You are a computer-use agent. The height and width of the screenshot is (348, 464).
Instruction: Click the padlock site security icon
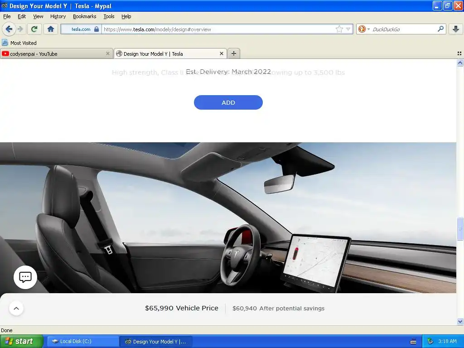[x=97, y=29]
